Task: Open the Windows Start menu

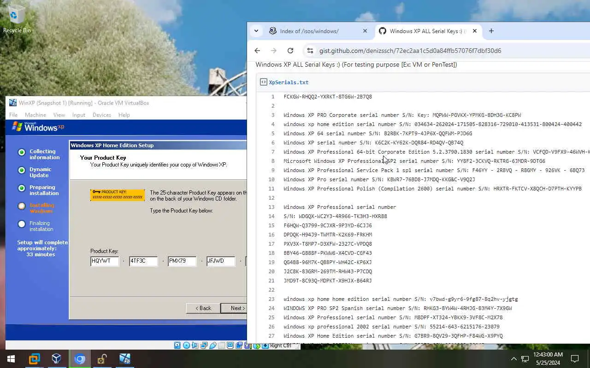Action: coord(11,359)
